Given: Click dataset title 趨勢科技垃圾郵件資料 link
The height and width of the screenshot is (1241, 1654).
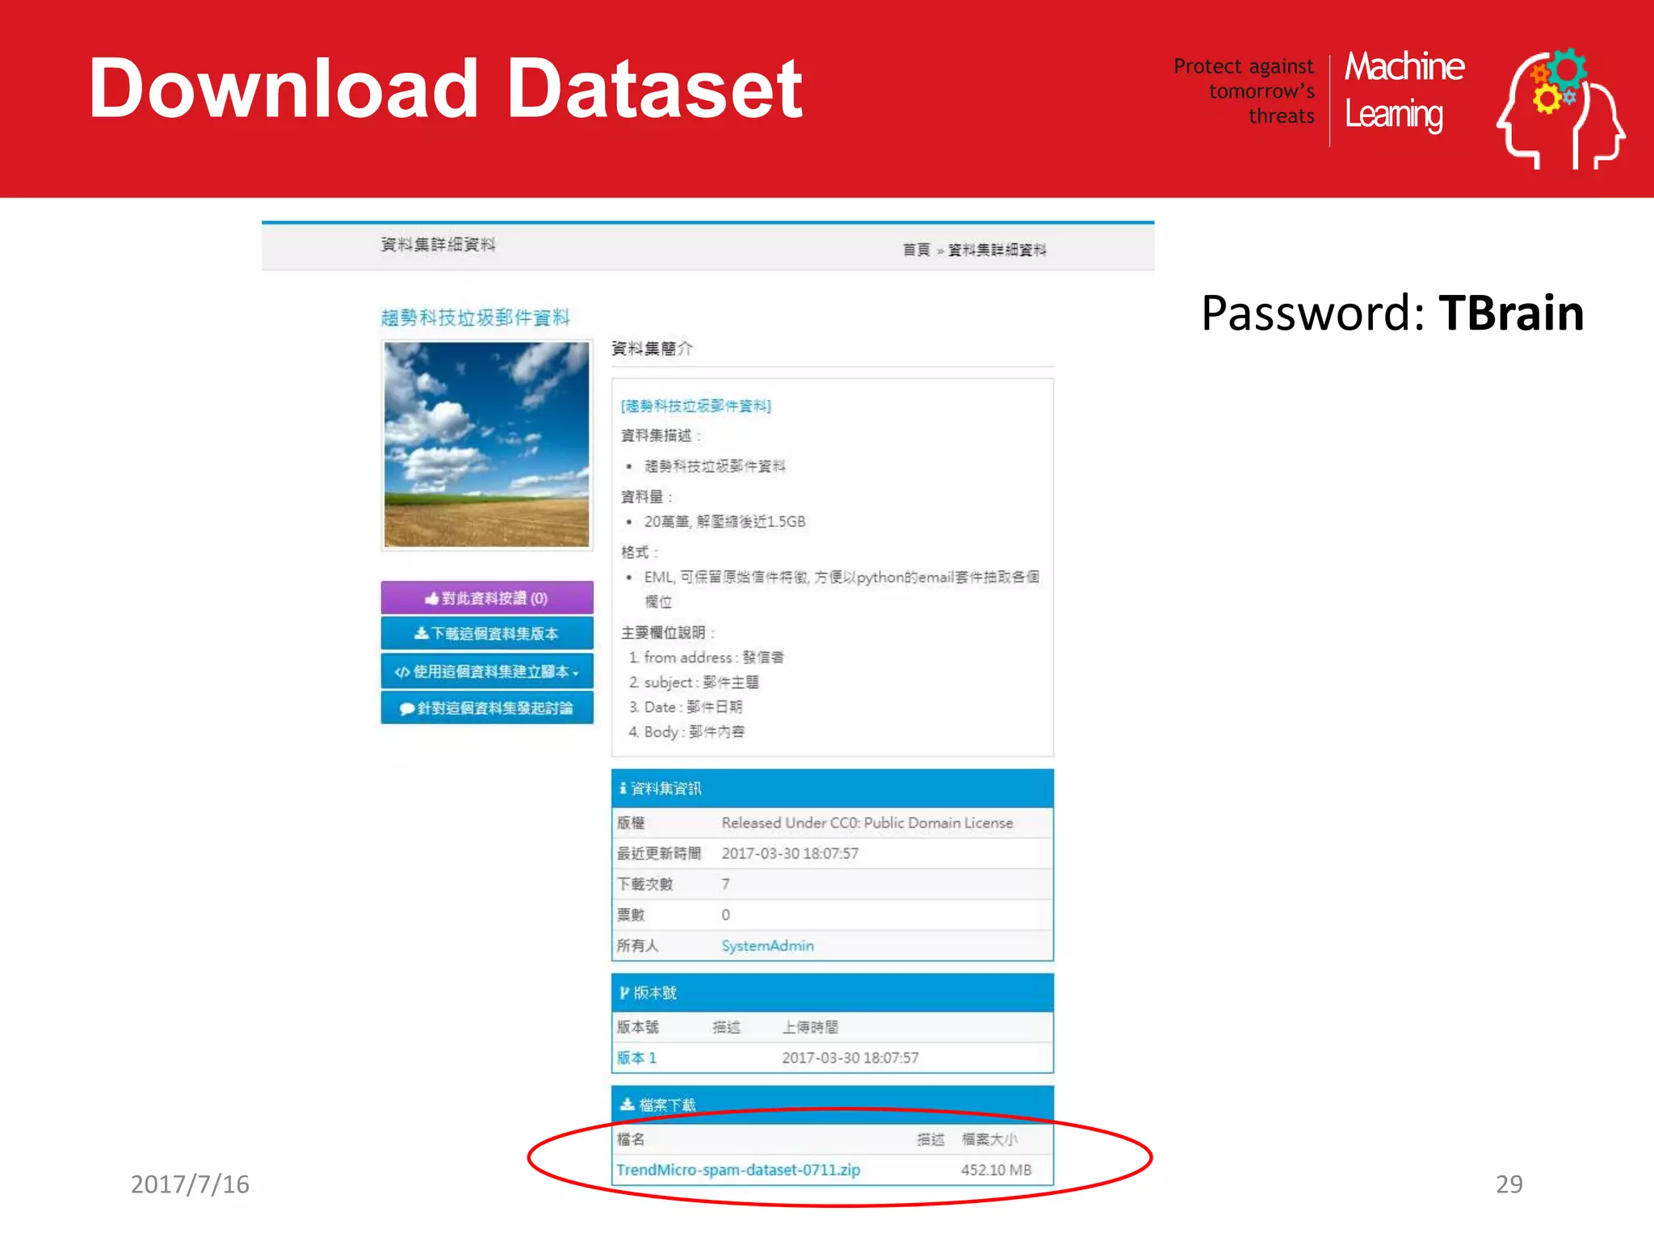Looking at the screenshot, I should tap(476, 318).
